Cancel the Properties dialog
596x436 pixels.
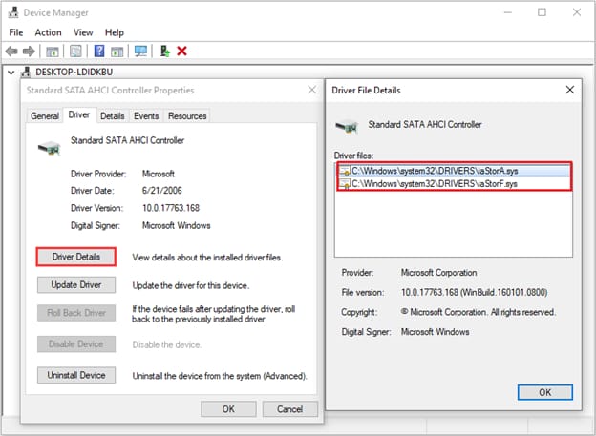290,409
